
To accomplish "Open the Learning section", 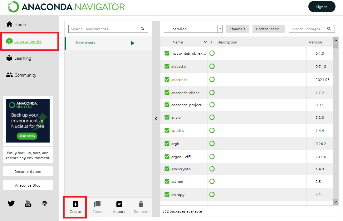I will (x=19, y=58).
